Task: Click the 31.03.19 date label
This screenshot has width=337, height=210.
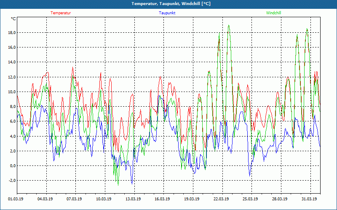Action: (309, 199)
